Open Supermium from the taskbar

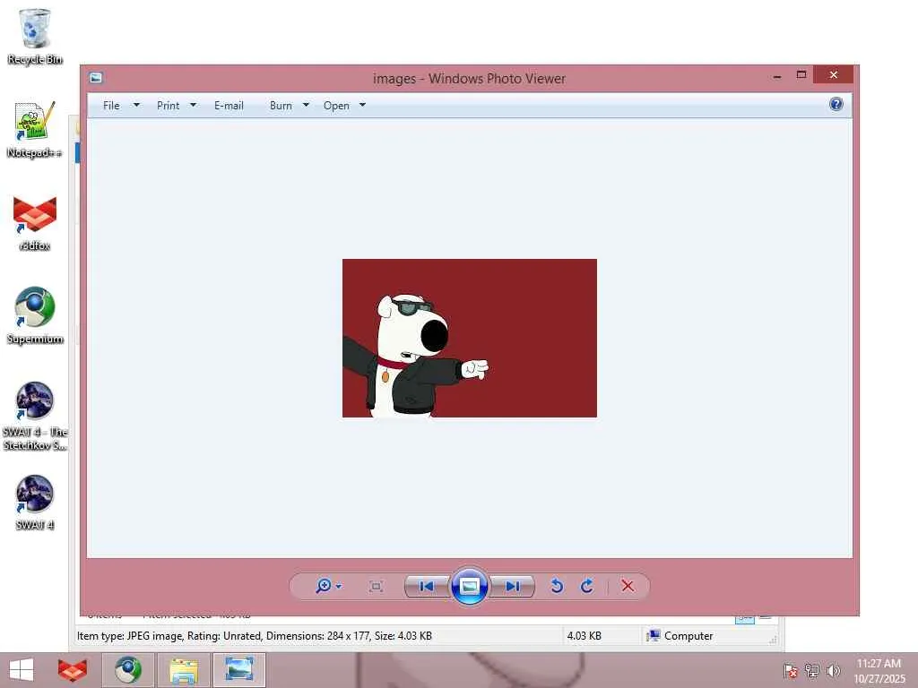(x=127, y=670)
